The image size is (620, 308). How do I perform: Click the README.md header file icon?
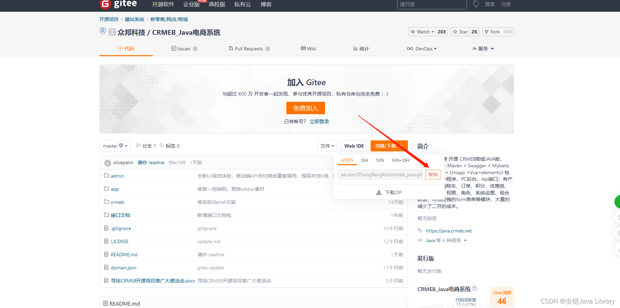105,303
